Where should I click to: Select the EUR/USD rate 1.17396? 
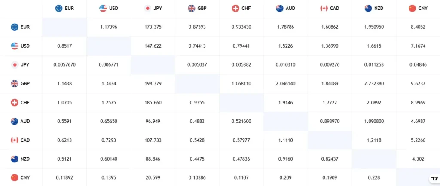pyautogui.click(x=109, y=27)
